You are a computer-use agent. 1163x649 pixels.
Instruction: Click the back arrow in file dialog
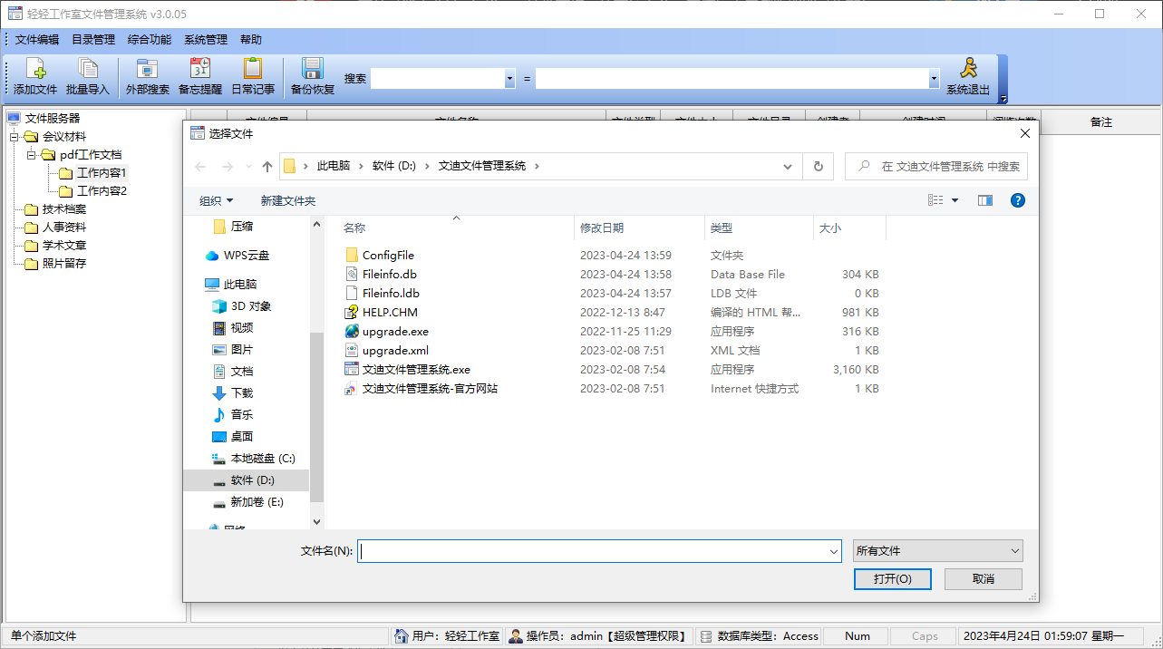tap(201, 167)
